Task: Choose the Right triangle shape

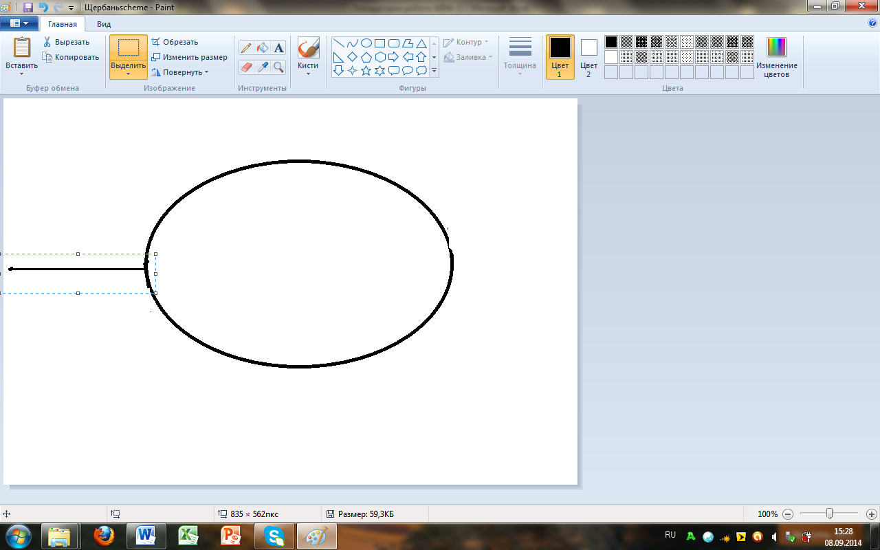Action: tap(339, 57)
